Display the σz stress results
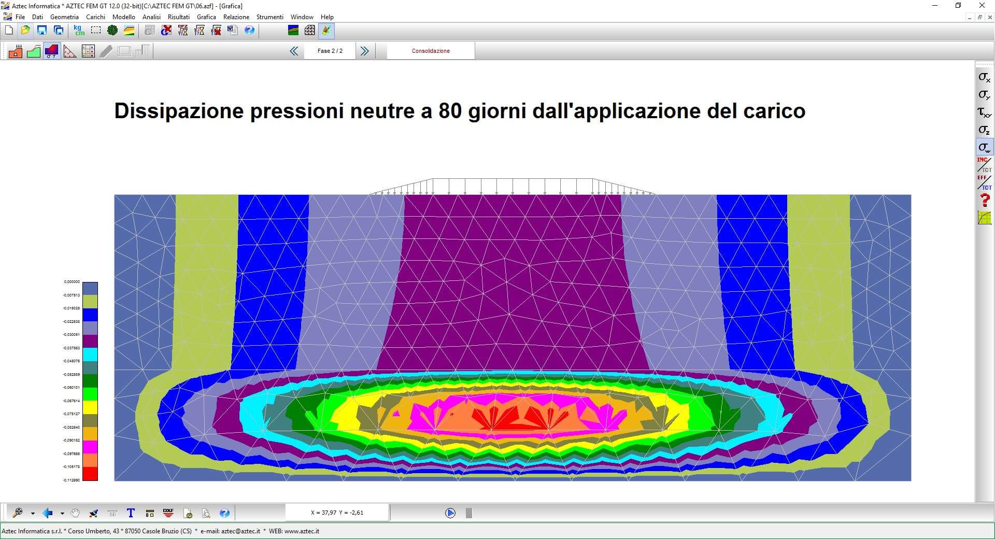Screen dimensions: 995x539 (x=984, y=130)
